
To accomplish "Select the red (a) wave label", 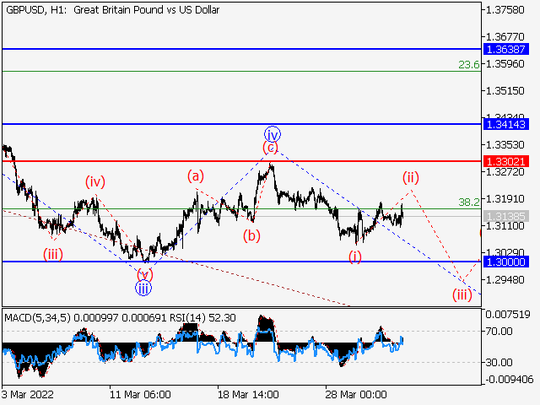I will point(196,176).
